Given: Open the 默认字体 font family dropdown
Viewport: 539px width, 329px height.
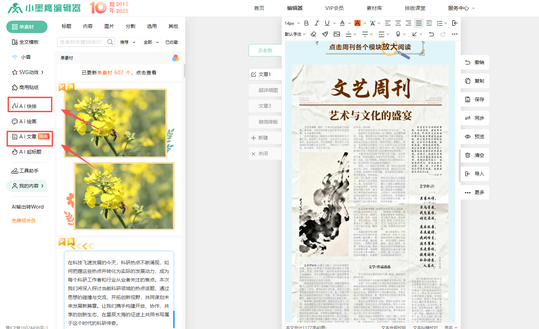Looking at the screenshot, I should point(295,34).
